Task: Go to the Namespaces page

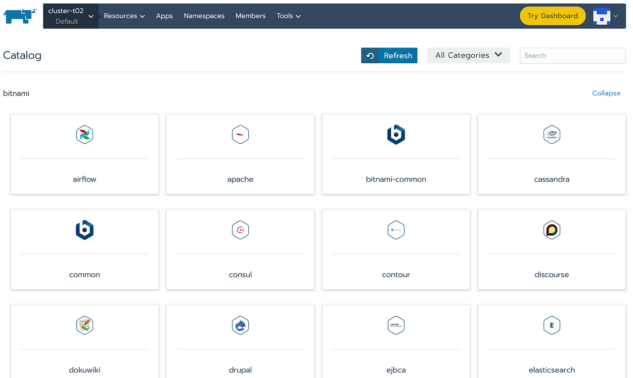Action: click(x=204, y=16)
